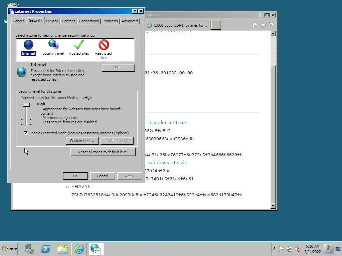
Task: Open the network tray icon
Action: (x=290, y=249)
